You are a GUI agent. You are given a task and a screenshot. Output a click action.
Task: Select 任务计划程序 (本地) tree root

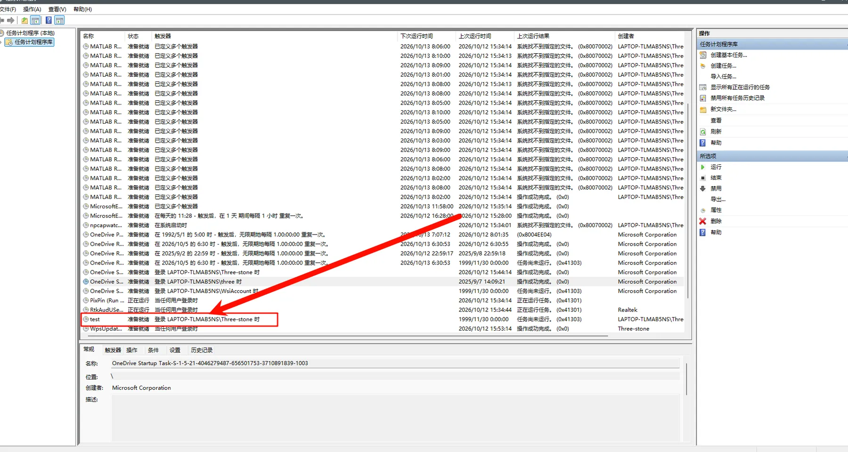coord(30,33)
